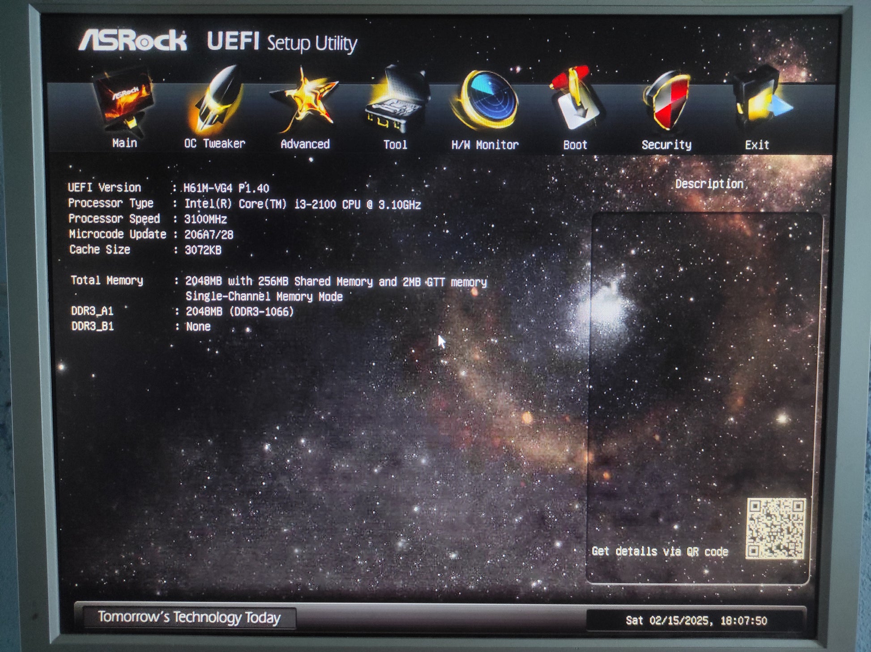Open Boot tab label

(x=575, y=145)
